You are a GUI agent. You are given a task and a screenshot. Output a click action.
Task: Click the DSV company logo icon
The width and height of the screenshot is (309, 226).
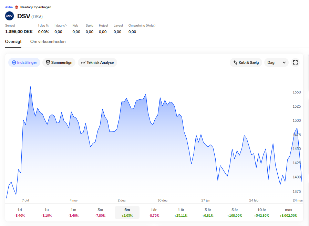[9, 16]
